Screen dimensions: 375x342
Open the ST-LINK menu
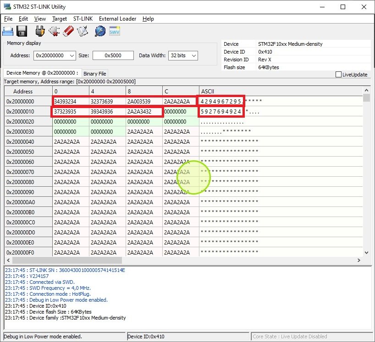pos(83,19)
